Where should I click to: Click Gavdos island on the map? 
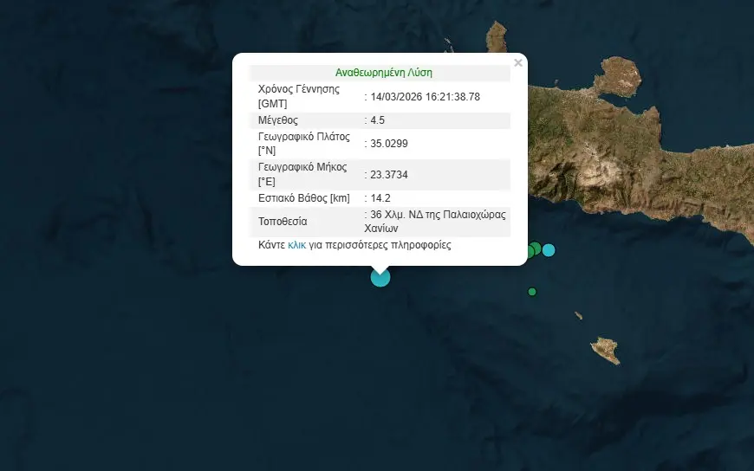tap(605, 350)
